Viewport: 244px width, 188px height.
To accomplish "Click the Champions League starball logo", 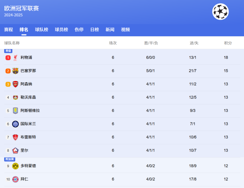I will click(x=220, y=12).
